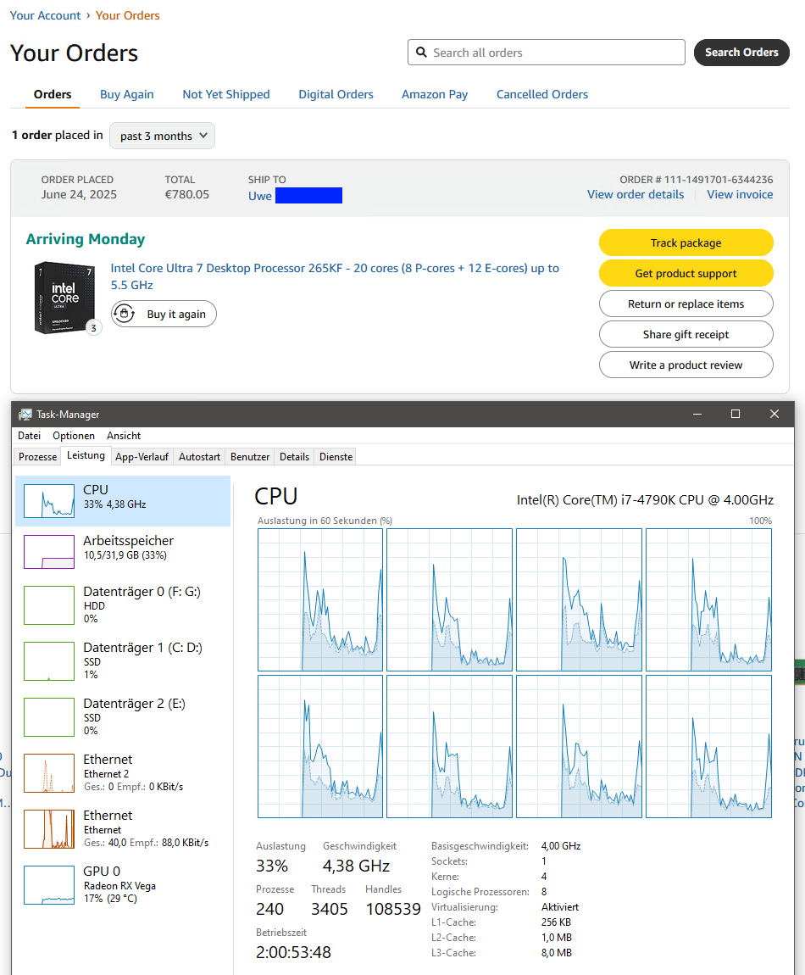Open the View order details link
Image resolution: width=805 pixels, height=975 pixels.
pyautogui.click(x=636, y=194)
